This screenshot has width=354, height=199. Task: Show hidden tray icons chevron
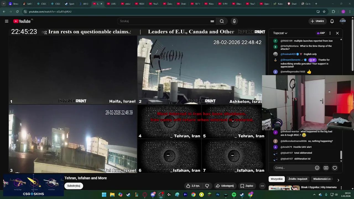[x=314, y=195]
